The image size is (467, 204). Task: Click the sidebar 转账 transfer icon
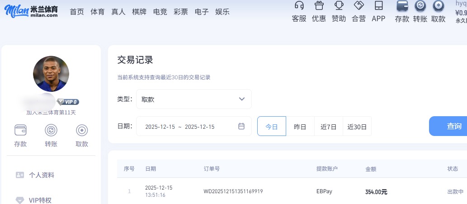(51, 130)
